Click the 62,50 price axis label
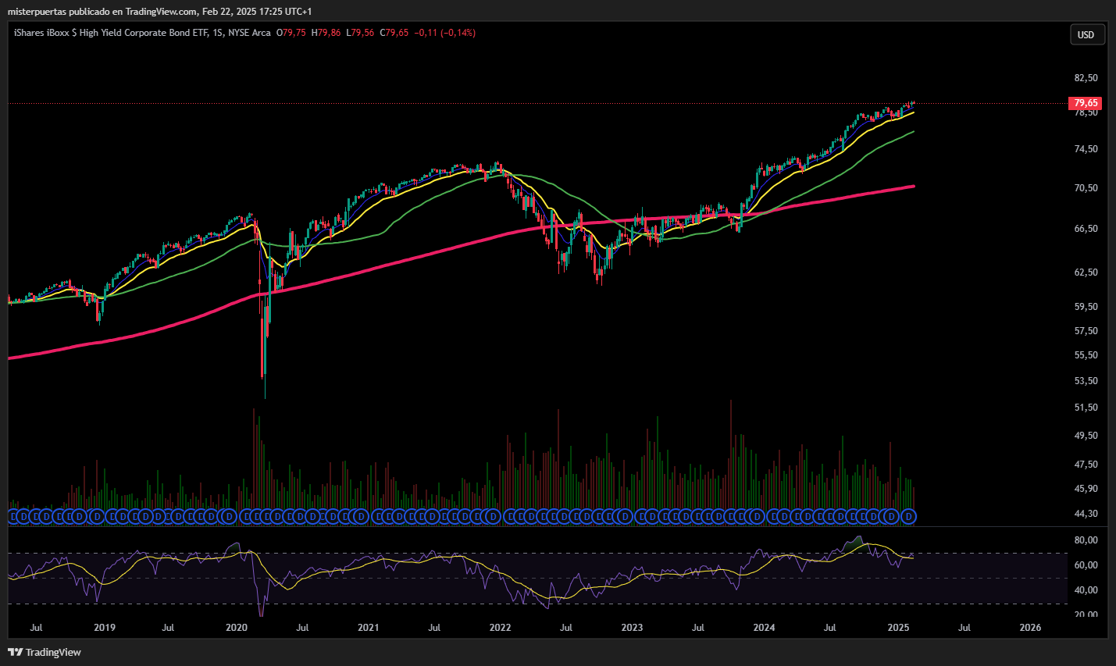This screenshot has height=666, width=1116. pos(1086,272)
